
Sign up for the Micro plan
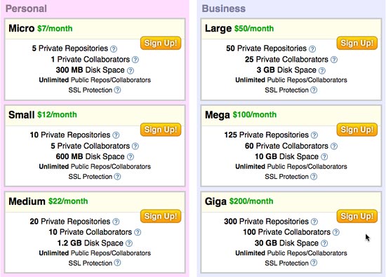point(161,43)
